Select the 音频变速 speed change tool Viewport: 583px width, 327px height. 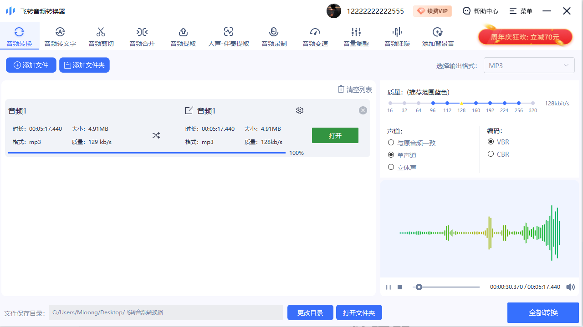coord(315,36)
